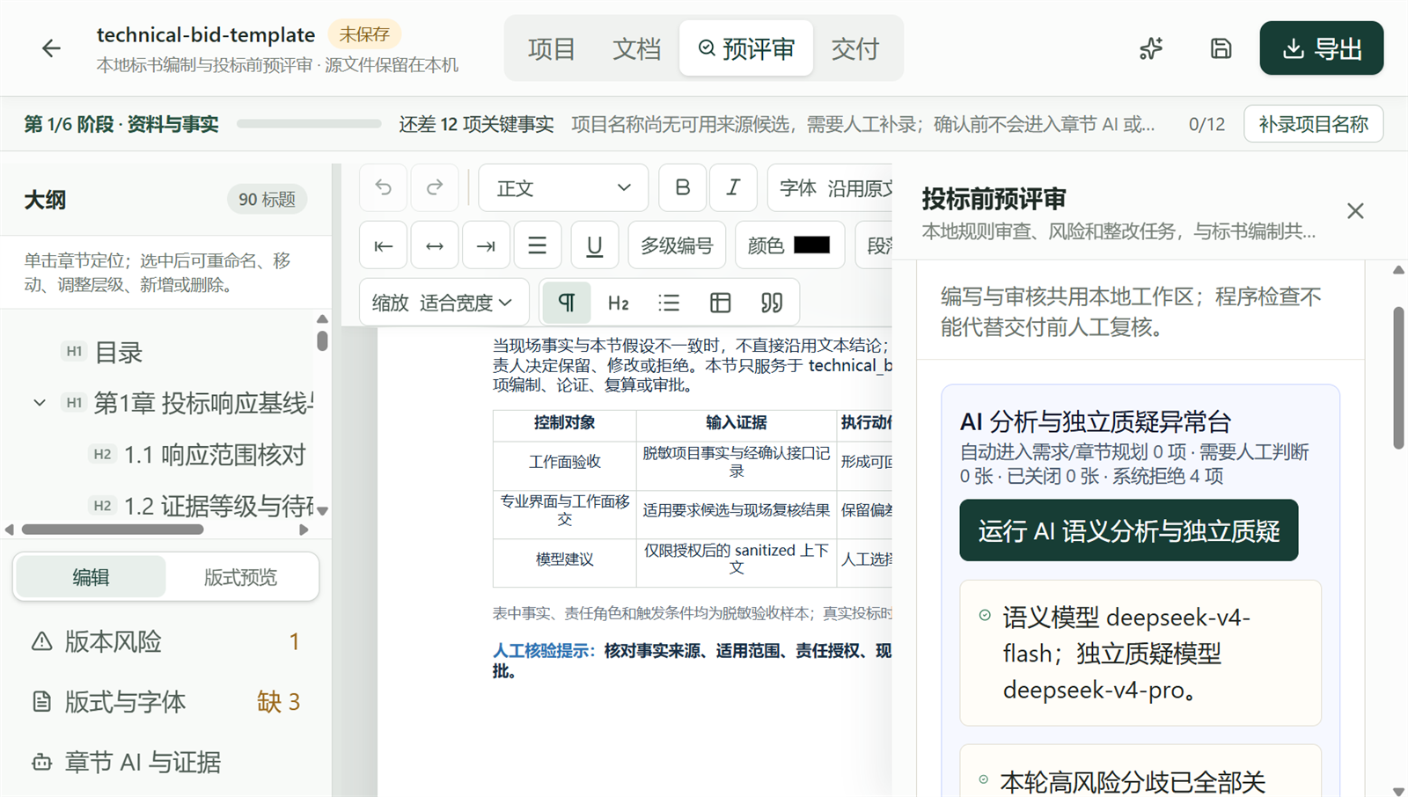Pick the black 颜色 text color swatch
The height and width of the screenshot is (797, 1408).
tap(811, 245)
